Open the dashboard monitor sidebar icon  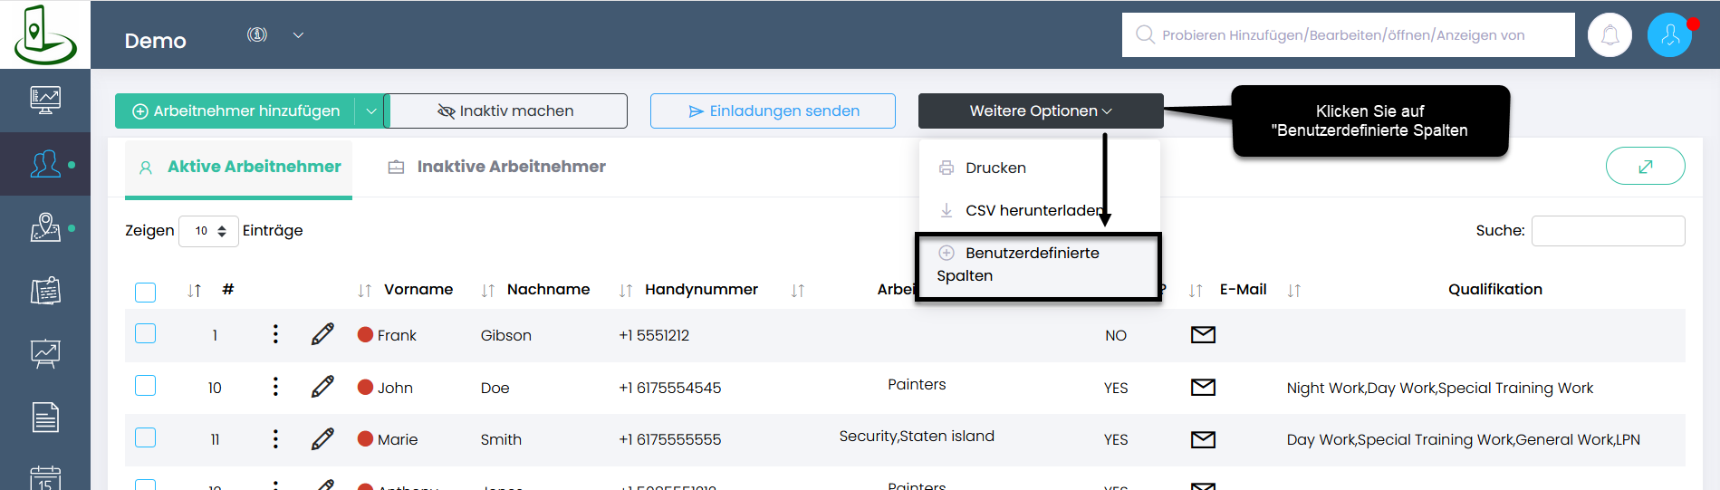click(45, 99)
